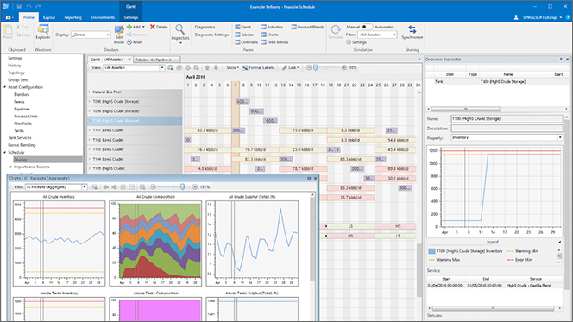
Task: Switch to the Reporting ribbon tab
Action: click(72, 17)
